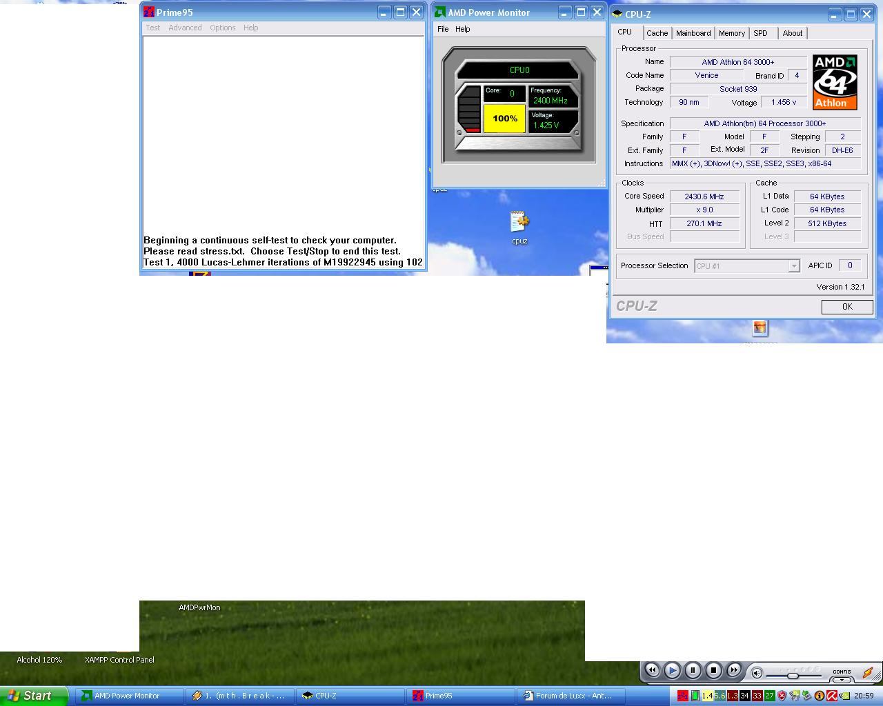The image size is (883, 706).
Task: Open the 27 temperature tray indicator
Action: pyautogui.click(x=770, y=696)
